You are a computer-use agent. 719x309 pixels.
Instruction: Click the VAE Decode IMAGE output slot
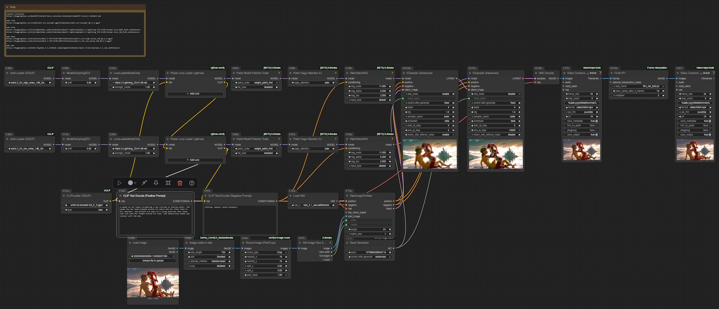point(558,78)
